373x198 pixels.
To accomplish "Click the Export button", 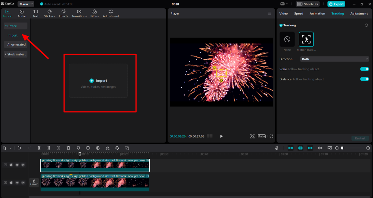I will tap(336, 4).
